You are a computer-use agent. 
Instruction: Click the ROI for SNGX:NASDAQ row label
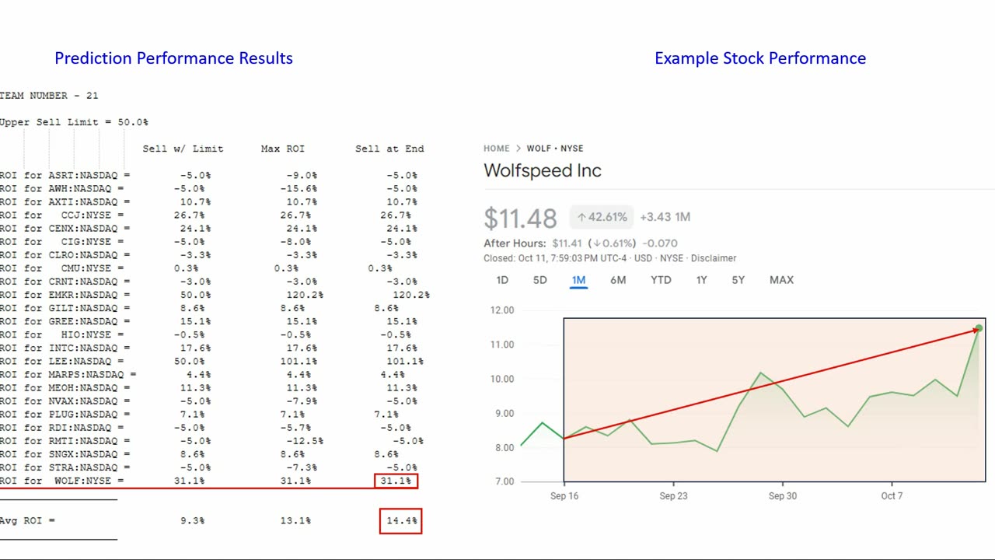coord(65,453)
